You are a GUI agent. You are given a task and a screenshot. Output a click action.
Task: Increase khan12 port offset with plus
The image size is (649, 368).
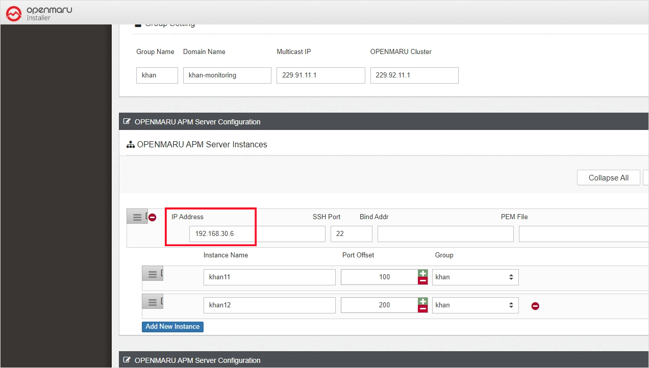click(x=422, y=302)
